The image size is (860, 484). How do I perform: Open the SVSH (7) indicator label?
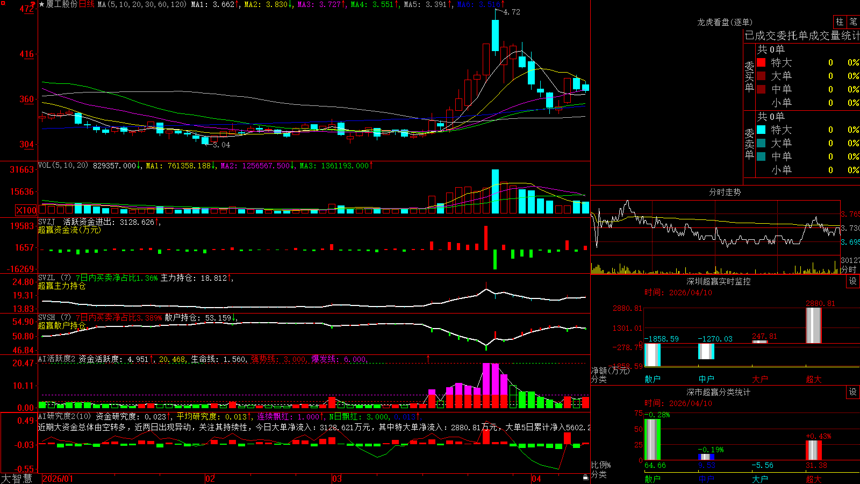point(54,318)
